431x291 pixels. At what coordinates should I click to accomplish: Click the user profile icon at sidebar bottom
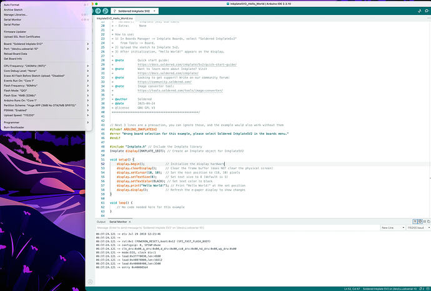(90, 282)
